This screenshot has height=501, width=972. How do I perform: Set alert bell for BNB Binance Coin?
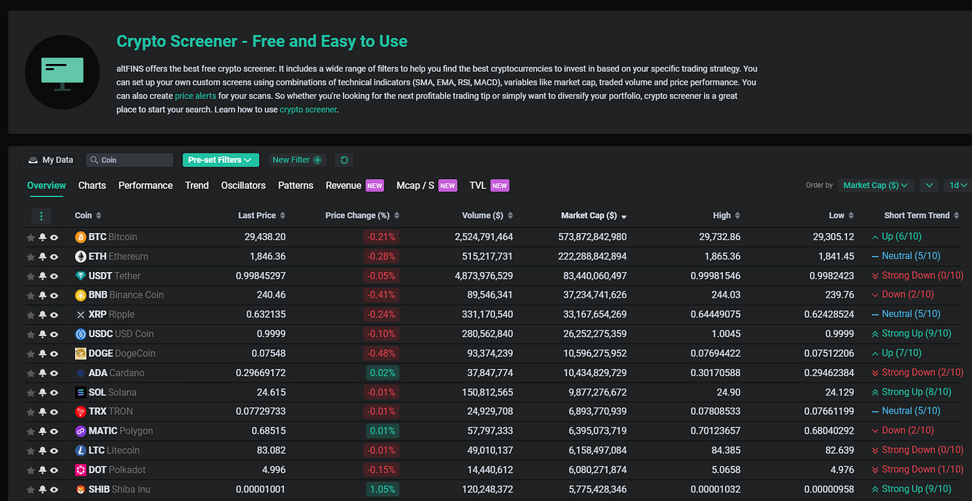coord(42,296)
